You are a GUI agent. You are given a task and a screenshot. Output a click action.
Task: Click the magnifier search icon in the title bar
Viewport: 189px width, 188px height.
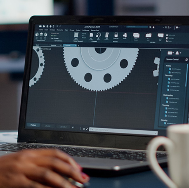tap(150, 27)
